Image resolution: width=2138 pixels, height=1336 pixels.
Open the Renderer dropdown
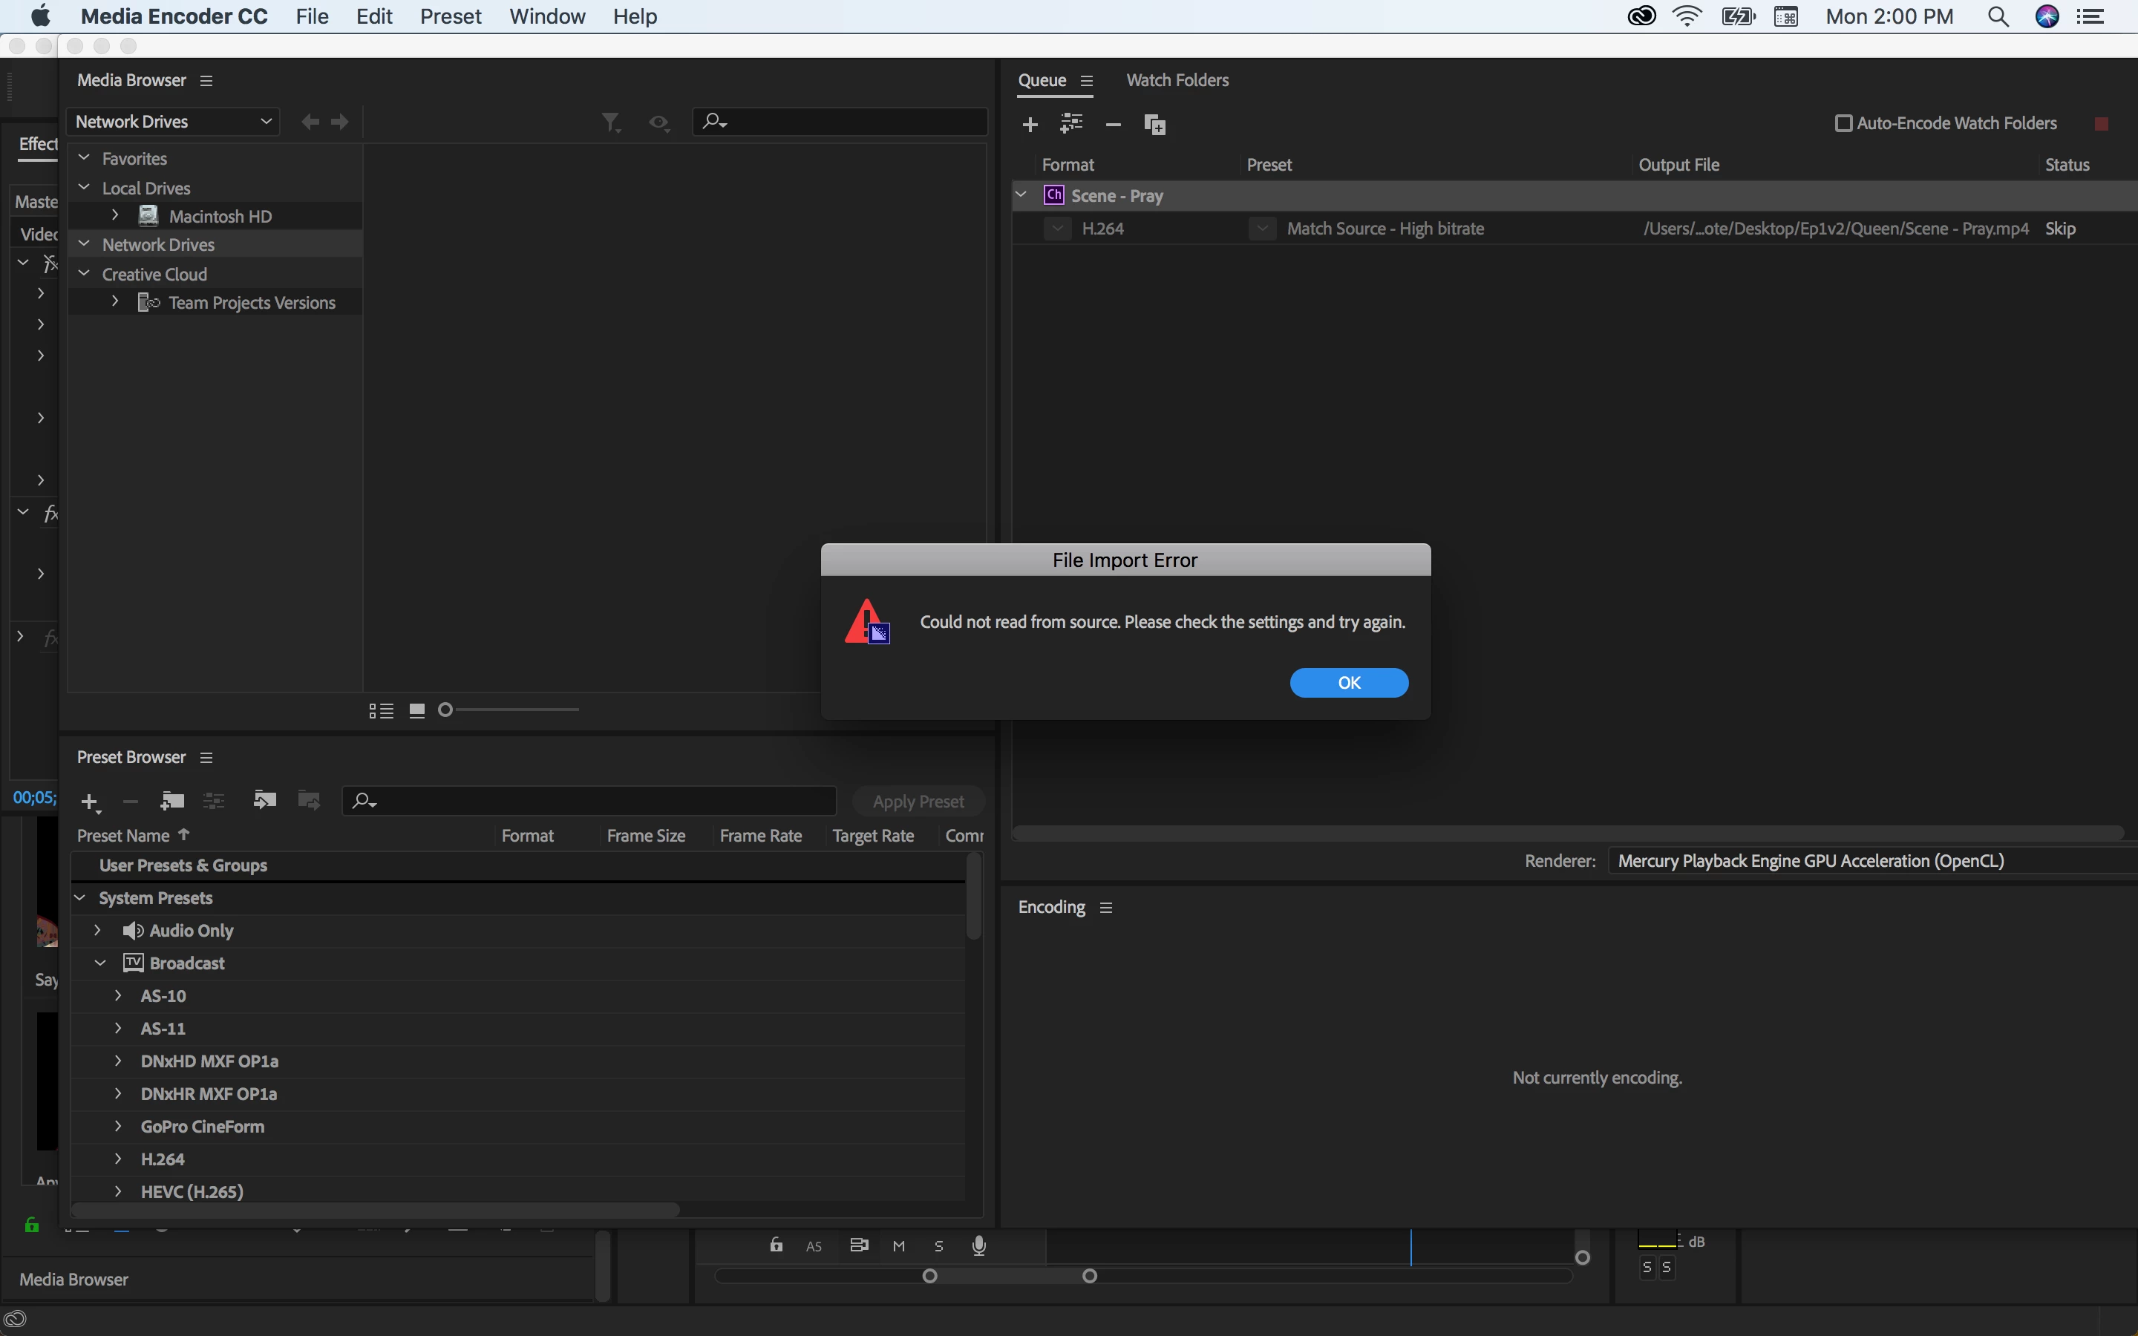1873,861
